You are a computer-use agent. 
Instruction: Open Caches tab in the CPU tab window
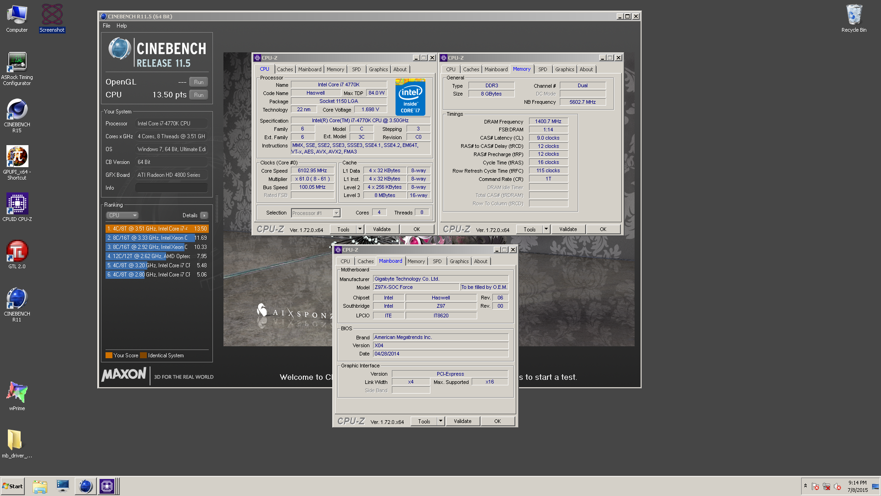pos(284,69)
